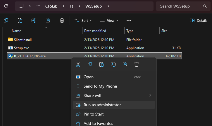The width and height of the screenshot is (212, 126).
Task: Click the Share icon in the toolbar
Action: click(48, 20)
